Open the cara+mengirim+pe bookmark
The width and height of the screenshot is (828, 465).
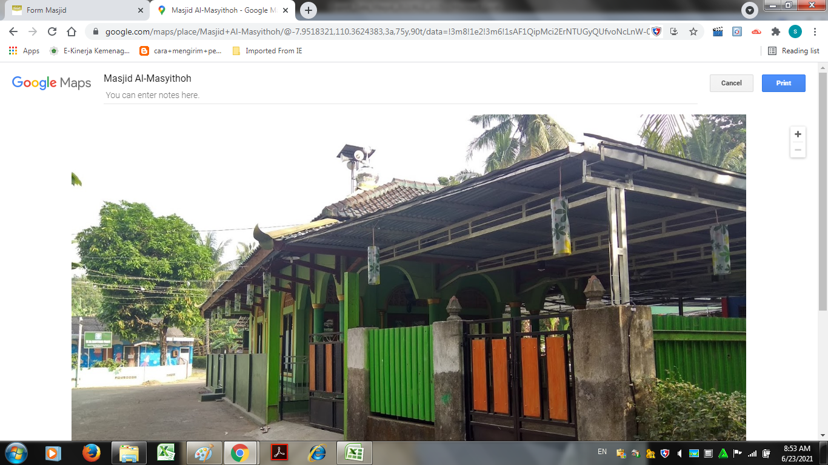(x=181, y=51)
